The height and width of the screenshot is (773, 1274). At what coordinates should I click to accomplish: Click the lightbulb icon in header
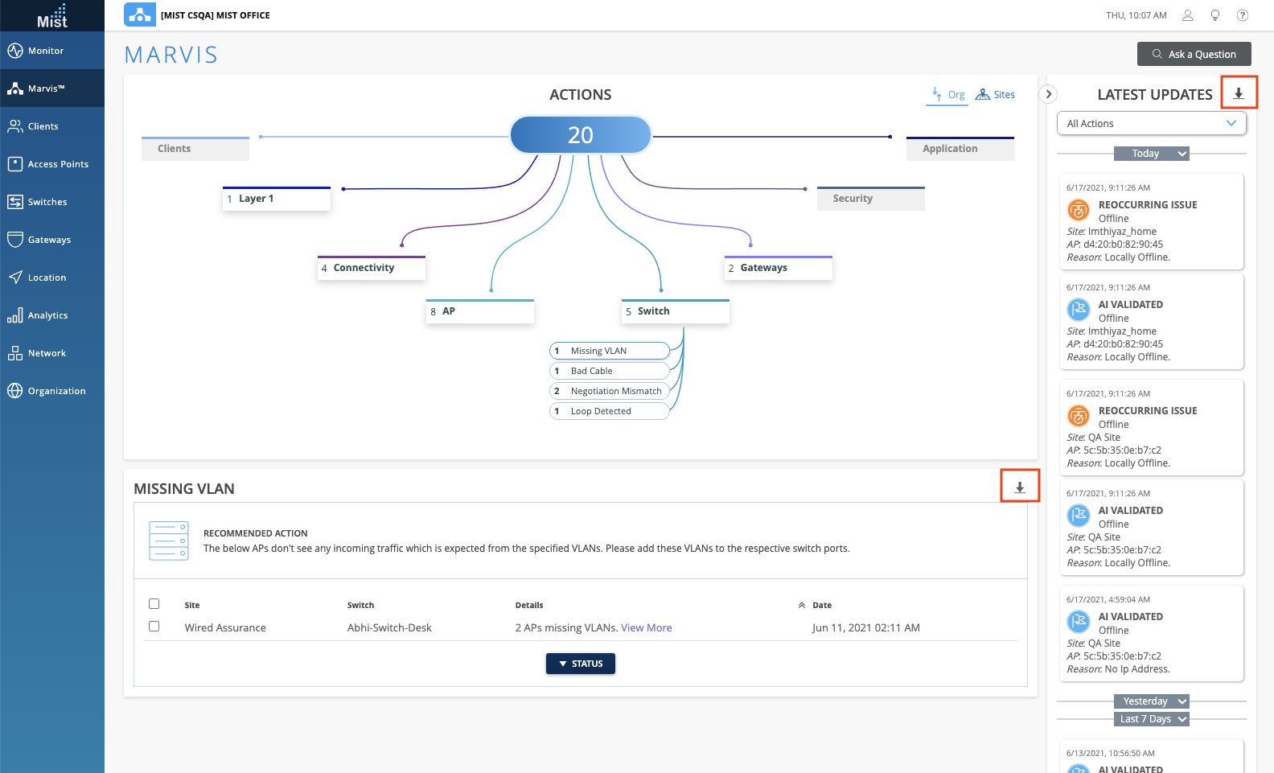click(1215, 15)
